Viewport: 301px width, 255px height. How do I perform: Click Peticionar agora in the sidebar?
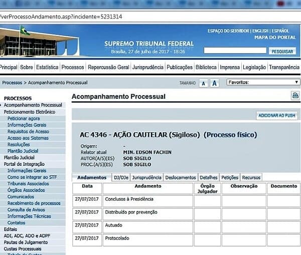(x=24, y=119)
